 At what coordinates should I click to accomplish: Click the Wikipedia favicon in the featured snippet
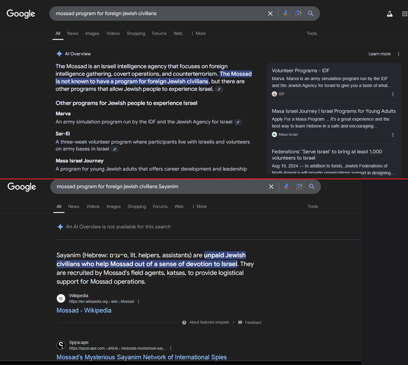pyautogui.click(x=61, y=298)
